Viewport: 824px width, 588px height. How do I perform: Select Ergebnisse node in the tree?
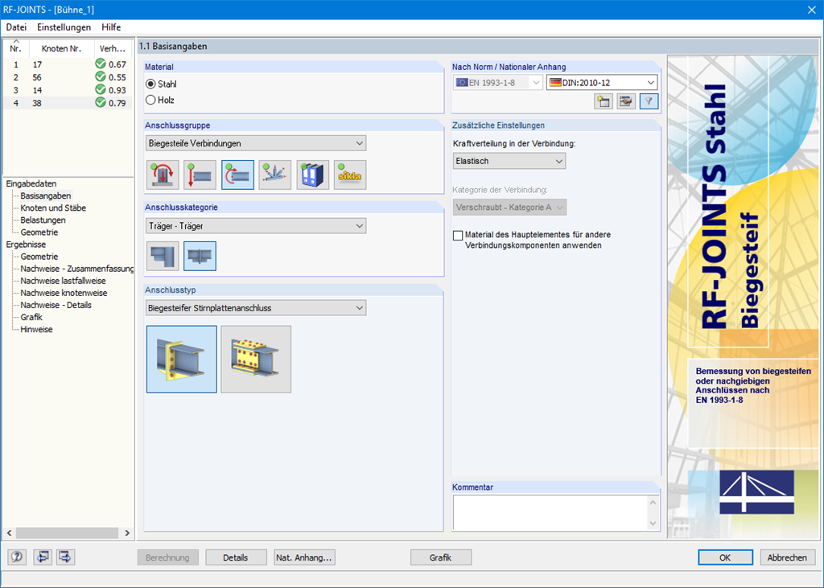pos(26,245)
